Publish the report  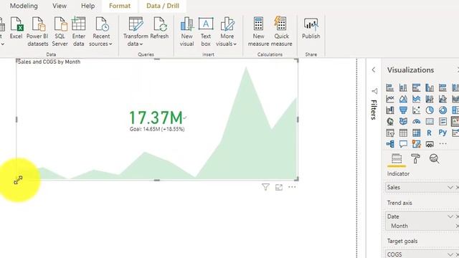(x=311, y=29)
